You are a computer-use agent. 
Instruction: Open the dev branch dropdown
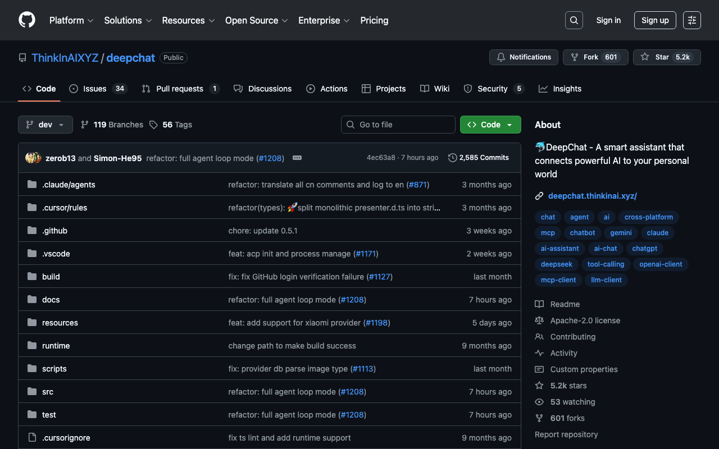tap(45, 125)
